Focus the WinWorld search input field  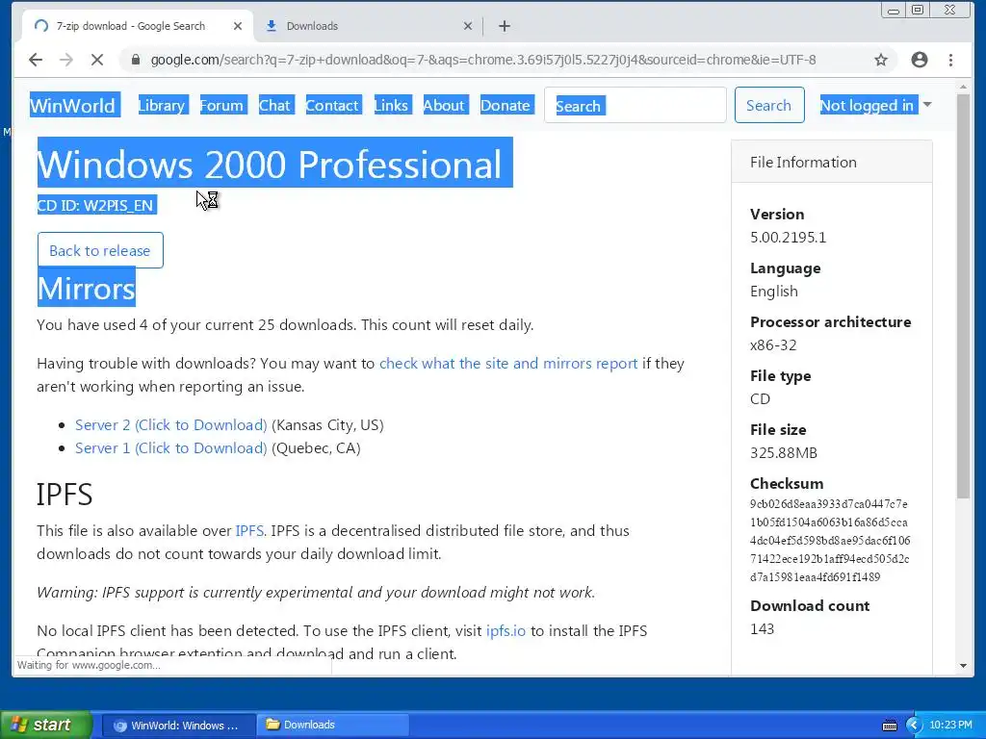click(636, 105)
